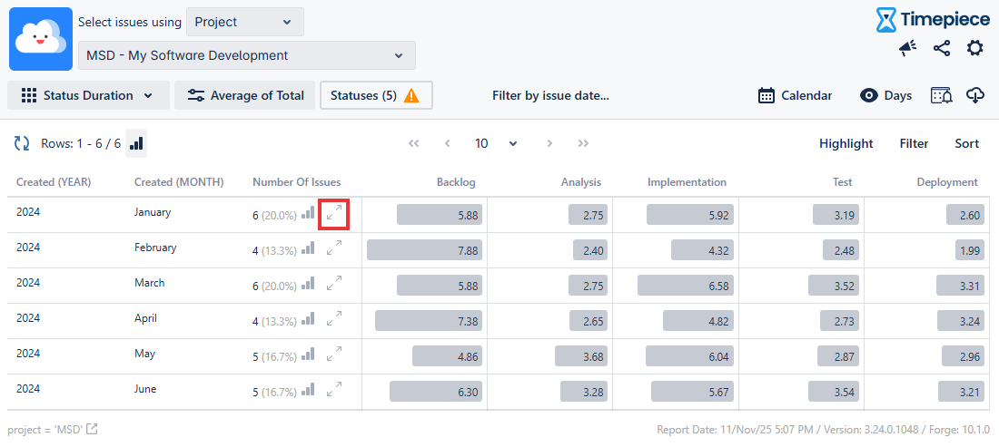Click the Filter by issue date field
This screenshot has width=999, height=447.
tap(550, 95)
